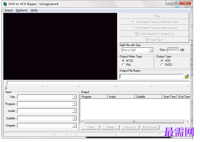Click the output list left scroll arrow

click(x=82, y=122)
